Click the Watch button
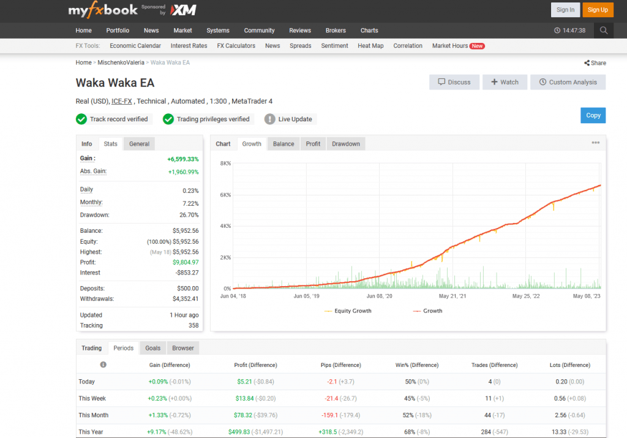This screenshot has height=438, width=627. click(x=505, y=82)
